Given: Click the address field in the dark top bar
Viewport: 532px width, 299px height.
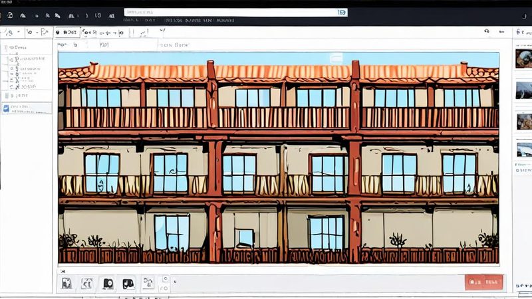Looking at the screenshot, I should click(x=236, y=13).
